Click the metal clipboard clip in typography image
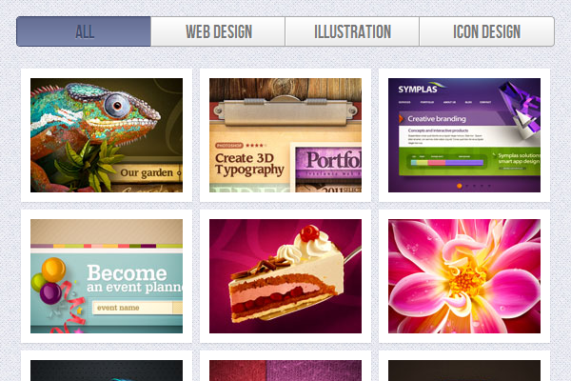Screen dimensions: 571x381 click(x=285, y=96)
